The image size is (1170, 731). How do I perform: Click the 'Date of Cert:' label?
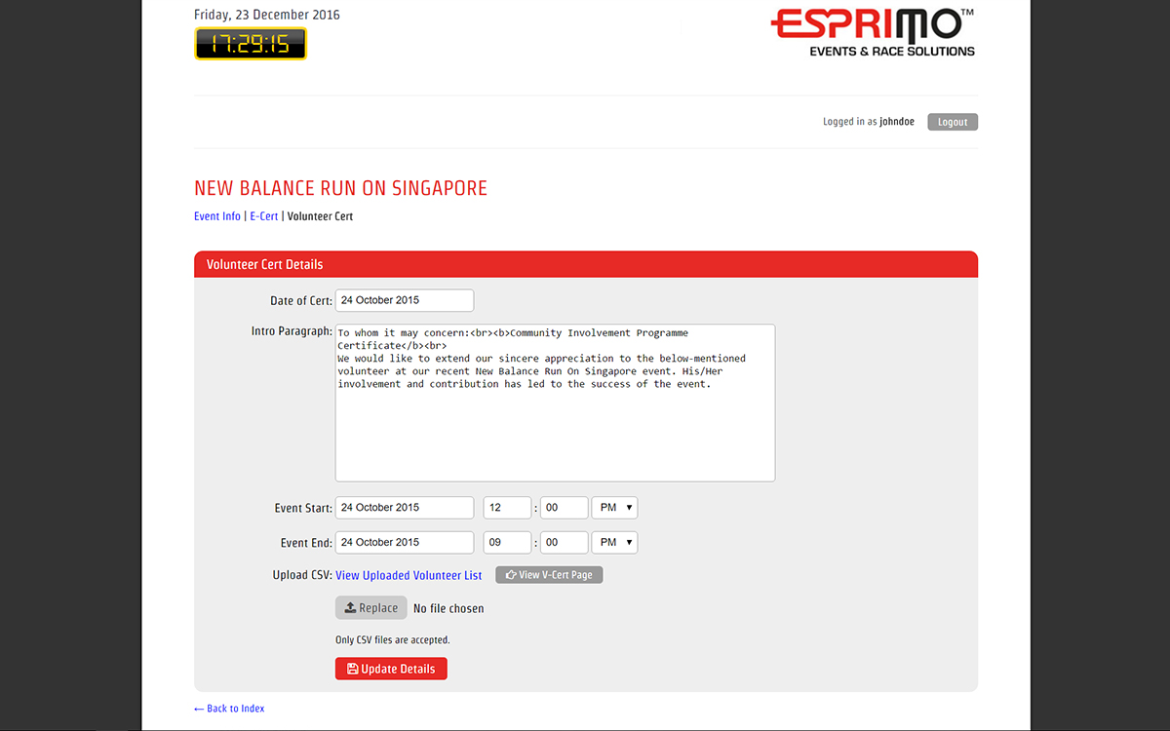pyautogui.click(x=301, y=300)
